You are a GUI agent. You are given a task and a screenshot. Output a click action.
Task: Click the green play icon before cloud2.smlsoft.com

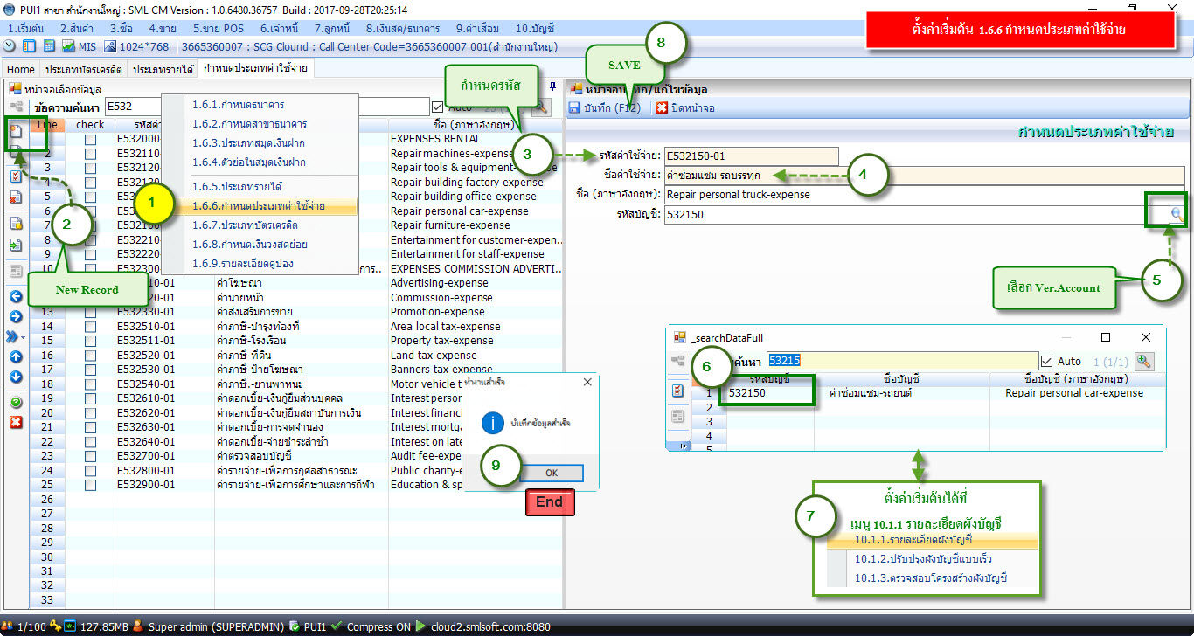pos(420,626)
